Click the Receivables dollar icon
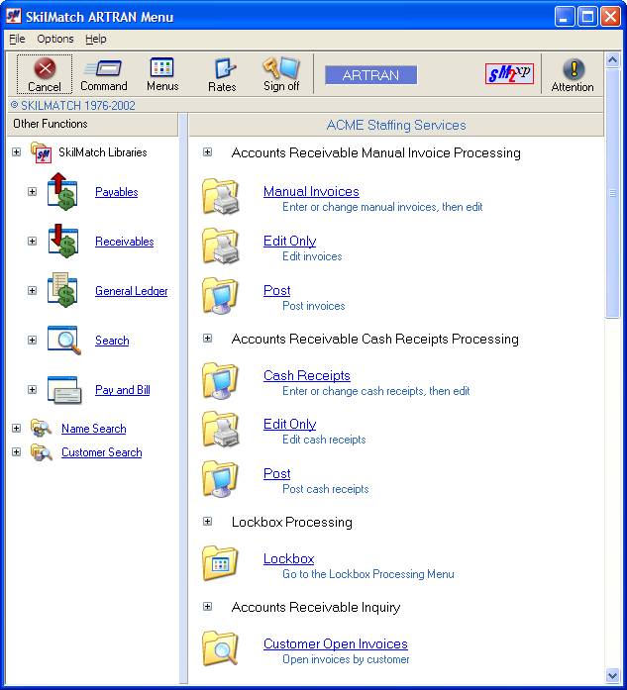 (63, 242)
